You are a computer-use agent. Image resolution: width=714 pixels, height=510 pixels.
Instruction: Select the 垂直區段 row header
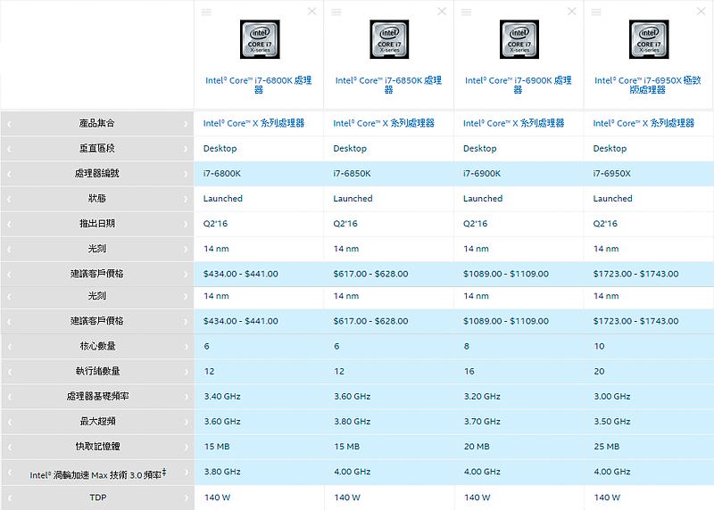(97, 148)
